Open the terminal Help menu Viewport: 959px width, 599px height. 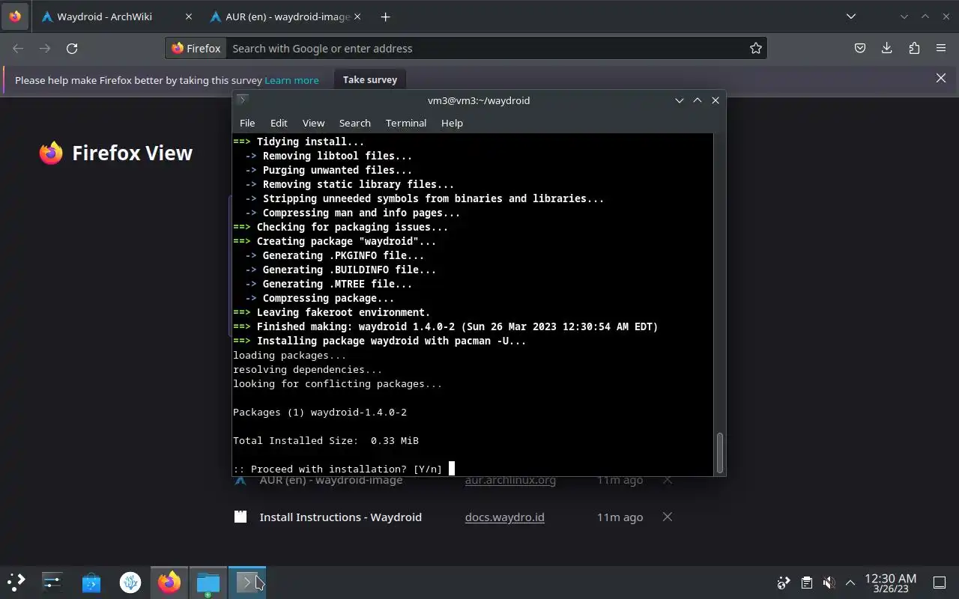(452, 123)
